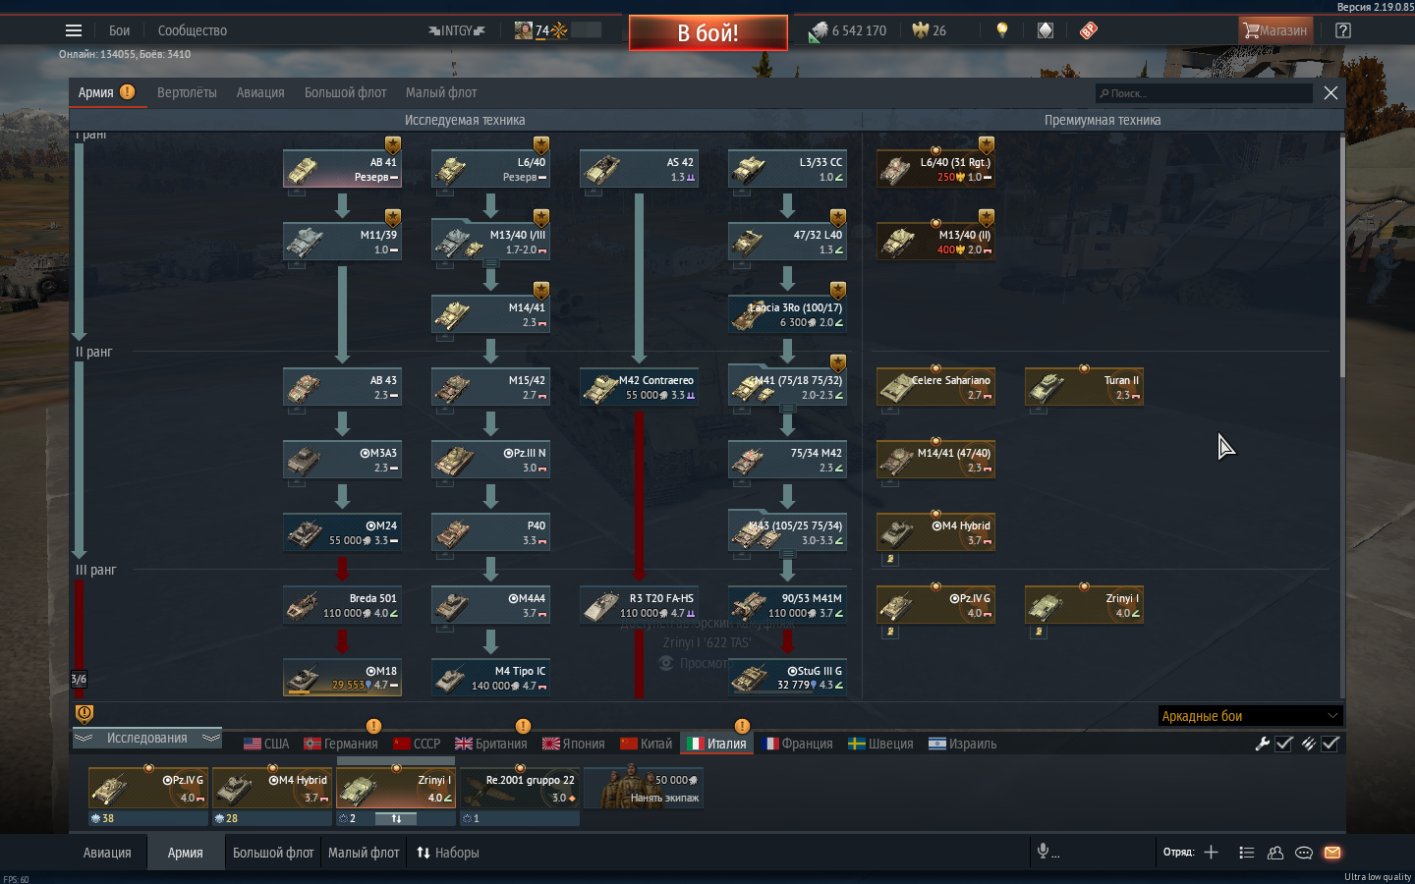The width and height of the screenshot is (1415, 884).
Task: Open the orange mail envelope icon
Action: pyautogui.click(x=1332, y=853)
